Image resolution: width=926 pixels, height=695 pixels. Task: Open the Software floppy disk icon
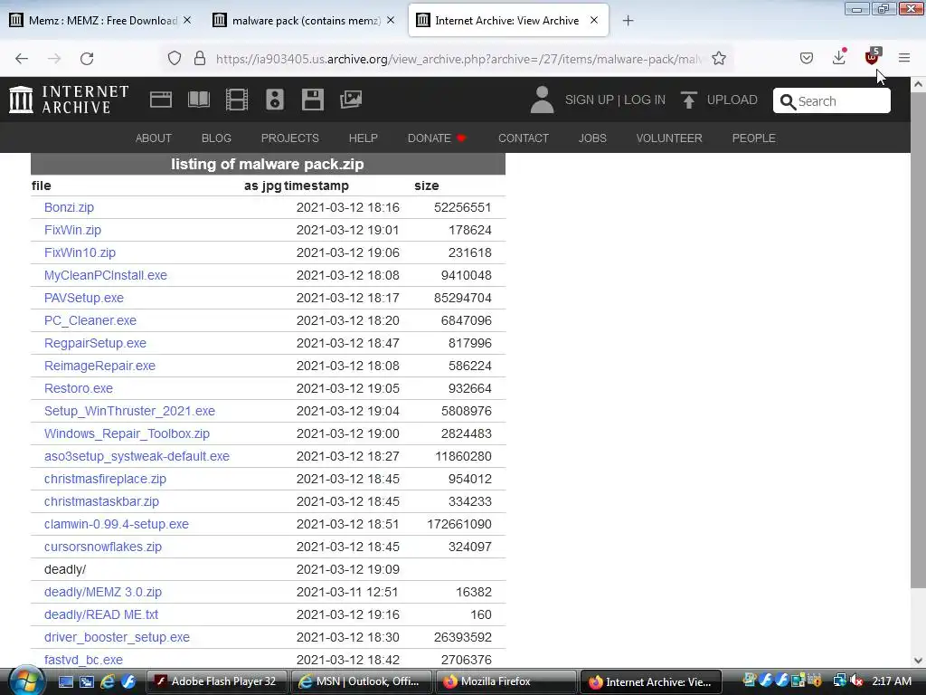(x=312, y=100)
